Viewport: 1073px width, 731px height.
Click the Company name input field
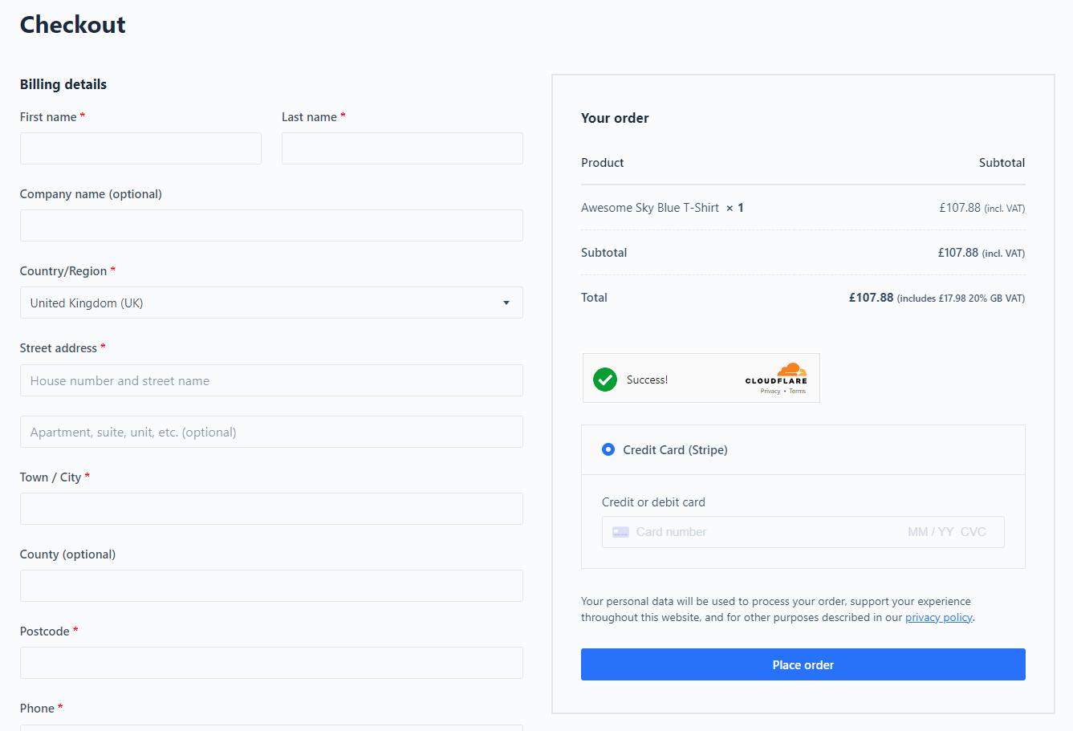click(271, 225)
